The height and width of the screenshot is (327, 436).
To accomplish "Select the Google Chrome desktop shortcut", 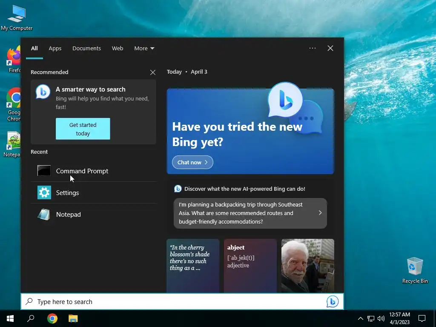I will pos(13,105).
